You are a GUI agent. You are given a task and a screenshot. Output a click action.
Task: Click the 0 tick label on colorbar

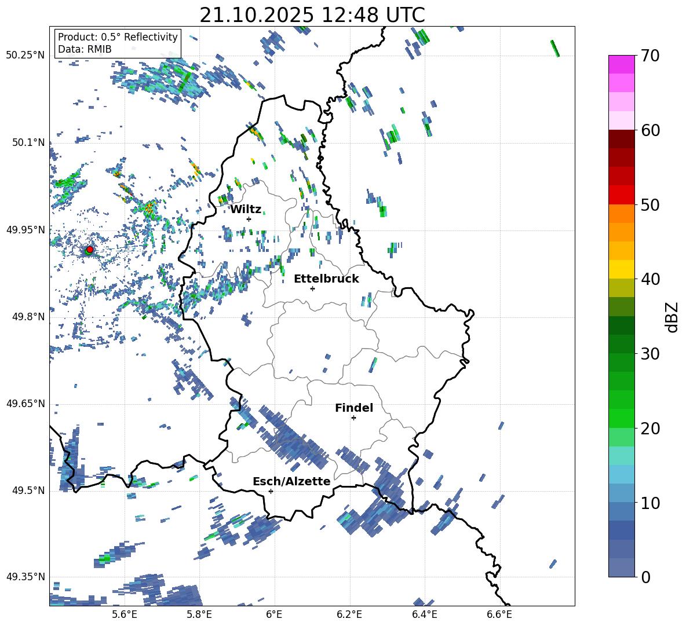tap(645, 577)
